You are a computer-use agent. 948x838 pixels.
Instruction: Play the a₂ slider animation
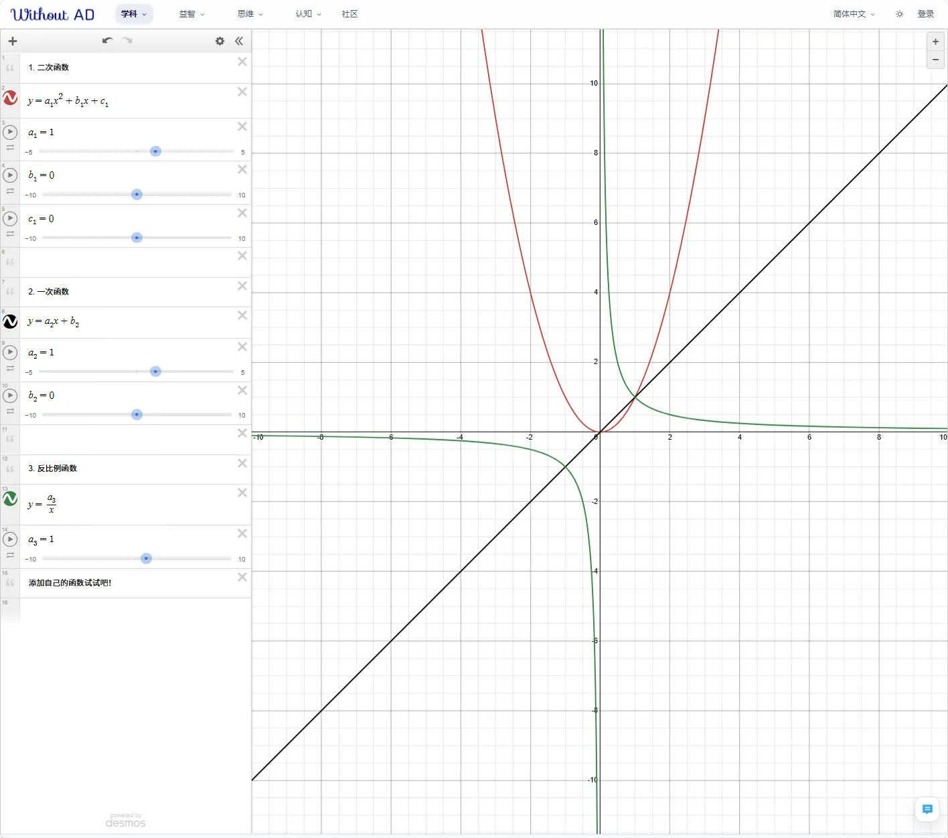10,352
